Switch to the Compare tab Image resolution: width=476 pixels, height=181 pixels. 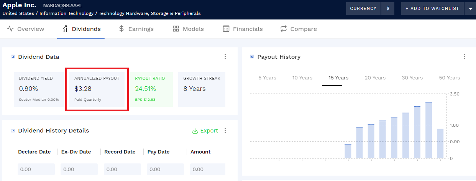point(299,29)
